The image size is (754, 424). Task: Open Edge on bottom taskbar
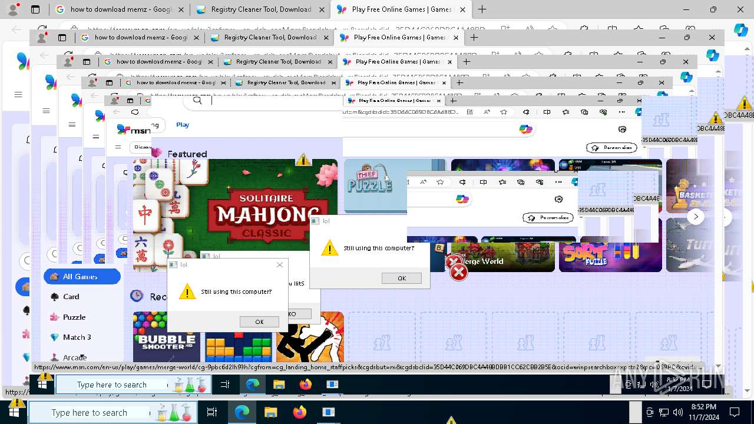[x=242, y=412]
